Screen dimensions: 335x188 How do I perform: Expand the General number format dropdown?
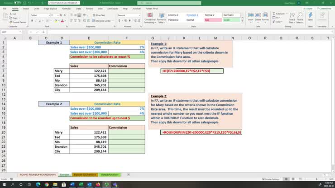[139, 15]
